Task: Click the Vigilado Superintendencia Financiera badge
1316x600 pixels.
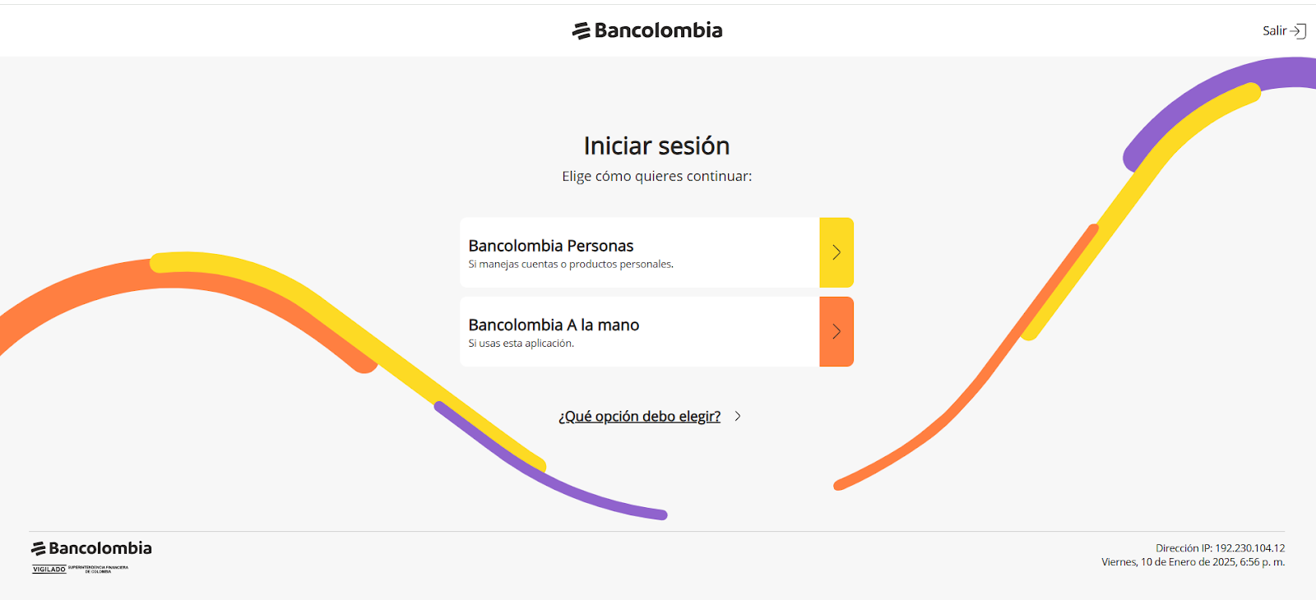Action: point(81,569)
